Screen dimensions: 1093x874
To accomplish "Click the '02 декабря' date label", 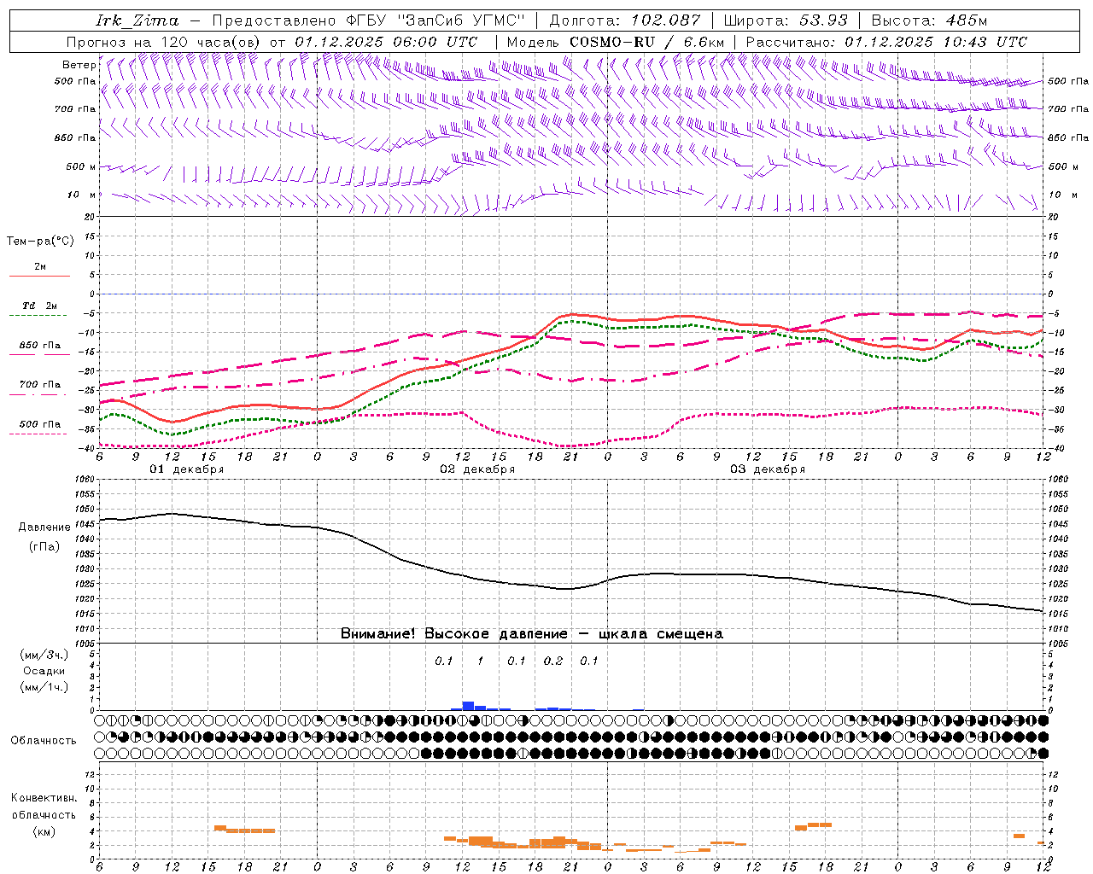I will 477,469.
